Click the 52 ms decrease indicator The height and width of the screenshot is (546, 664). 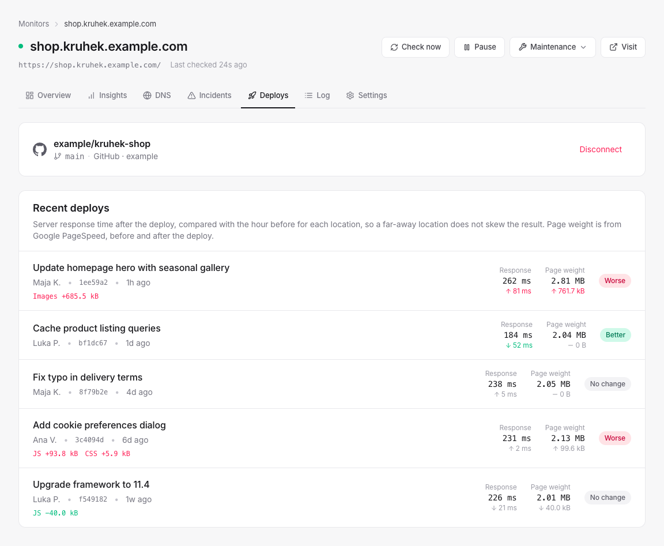coord(519,345)
